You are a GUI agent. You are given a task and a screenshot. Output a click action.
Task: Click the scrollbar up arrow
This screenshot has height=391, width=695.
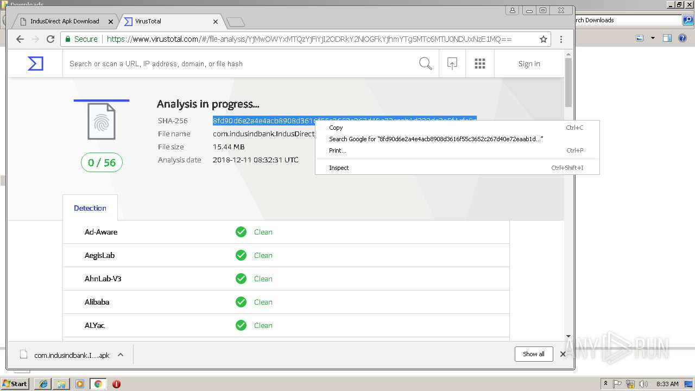pos(568,54)
